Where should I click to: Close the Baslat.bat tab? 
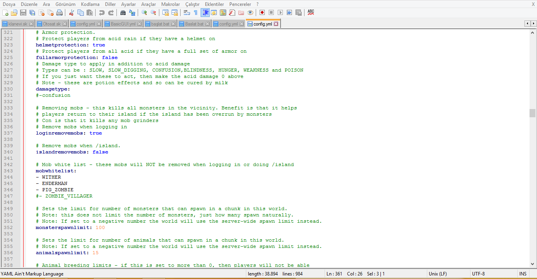208,24
